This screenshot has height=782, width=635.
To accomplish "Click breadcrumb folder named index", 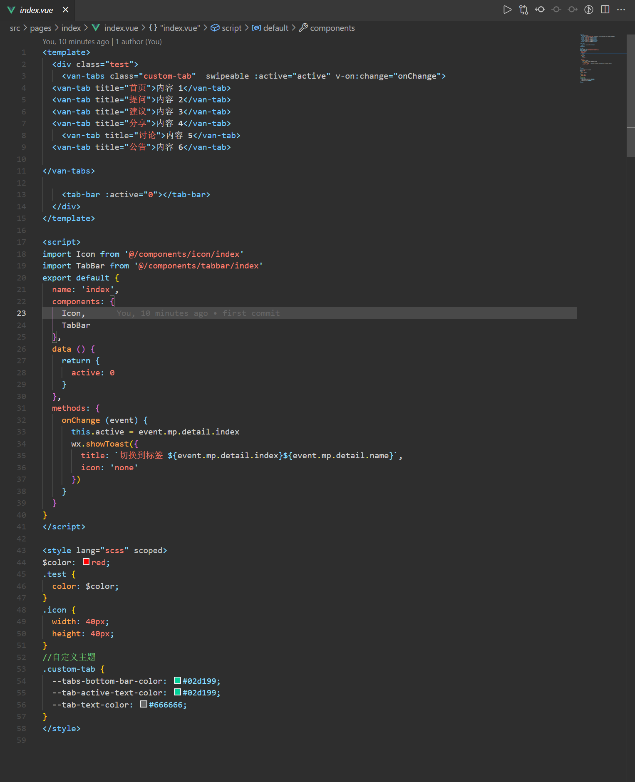I will pyautogui.click(x=71, y=28).
